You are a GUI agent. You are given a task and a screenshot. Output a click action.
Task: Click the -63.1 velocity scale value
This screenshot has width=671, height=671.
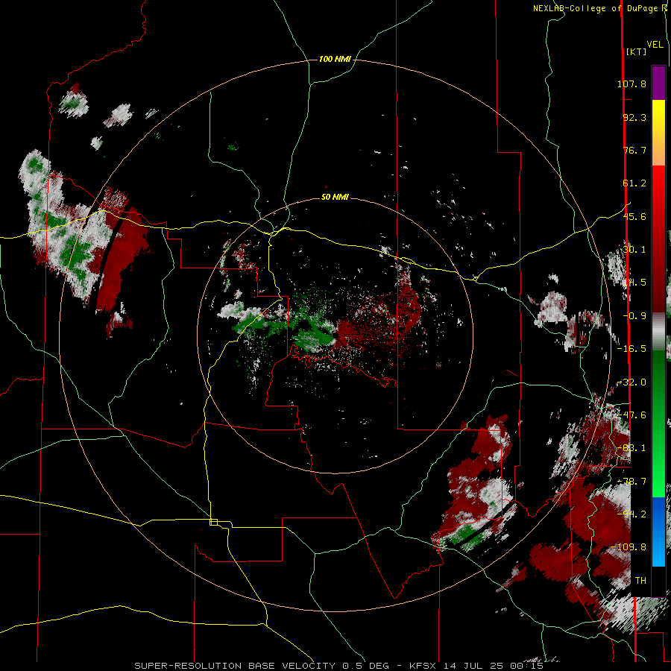pyautogui.click(x=631, y=448)
